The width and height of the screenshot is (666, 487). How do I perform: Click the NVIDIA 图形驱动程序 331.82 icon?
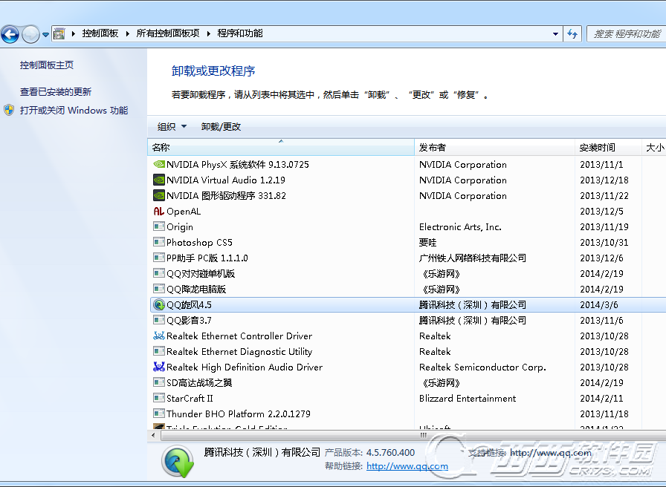(x=159, y=195)
